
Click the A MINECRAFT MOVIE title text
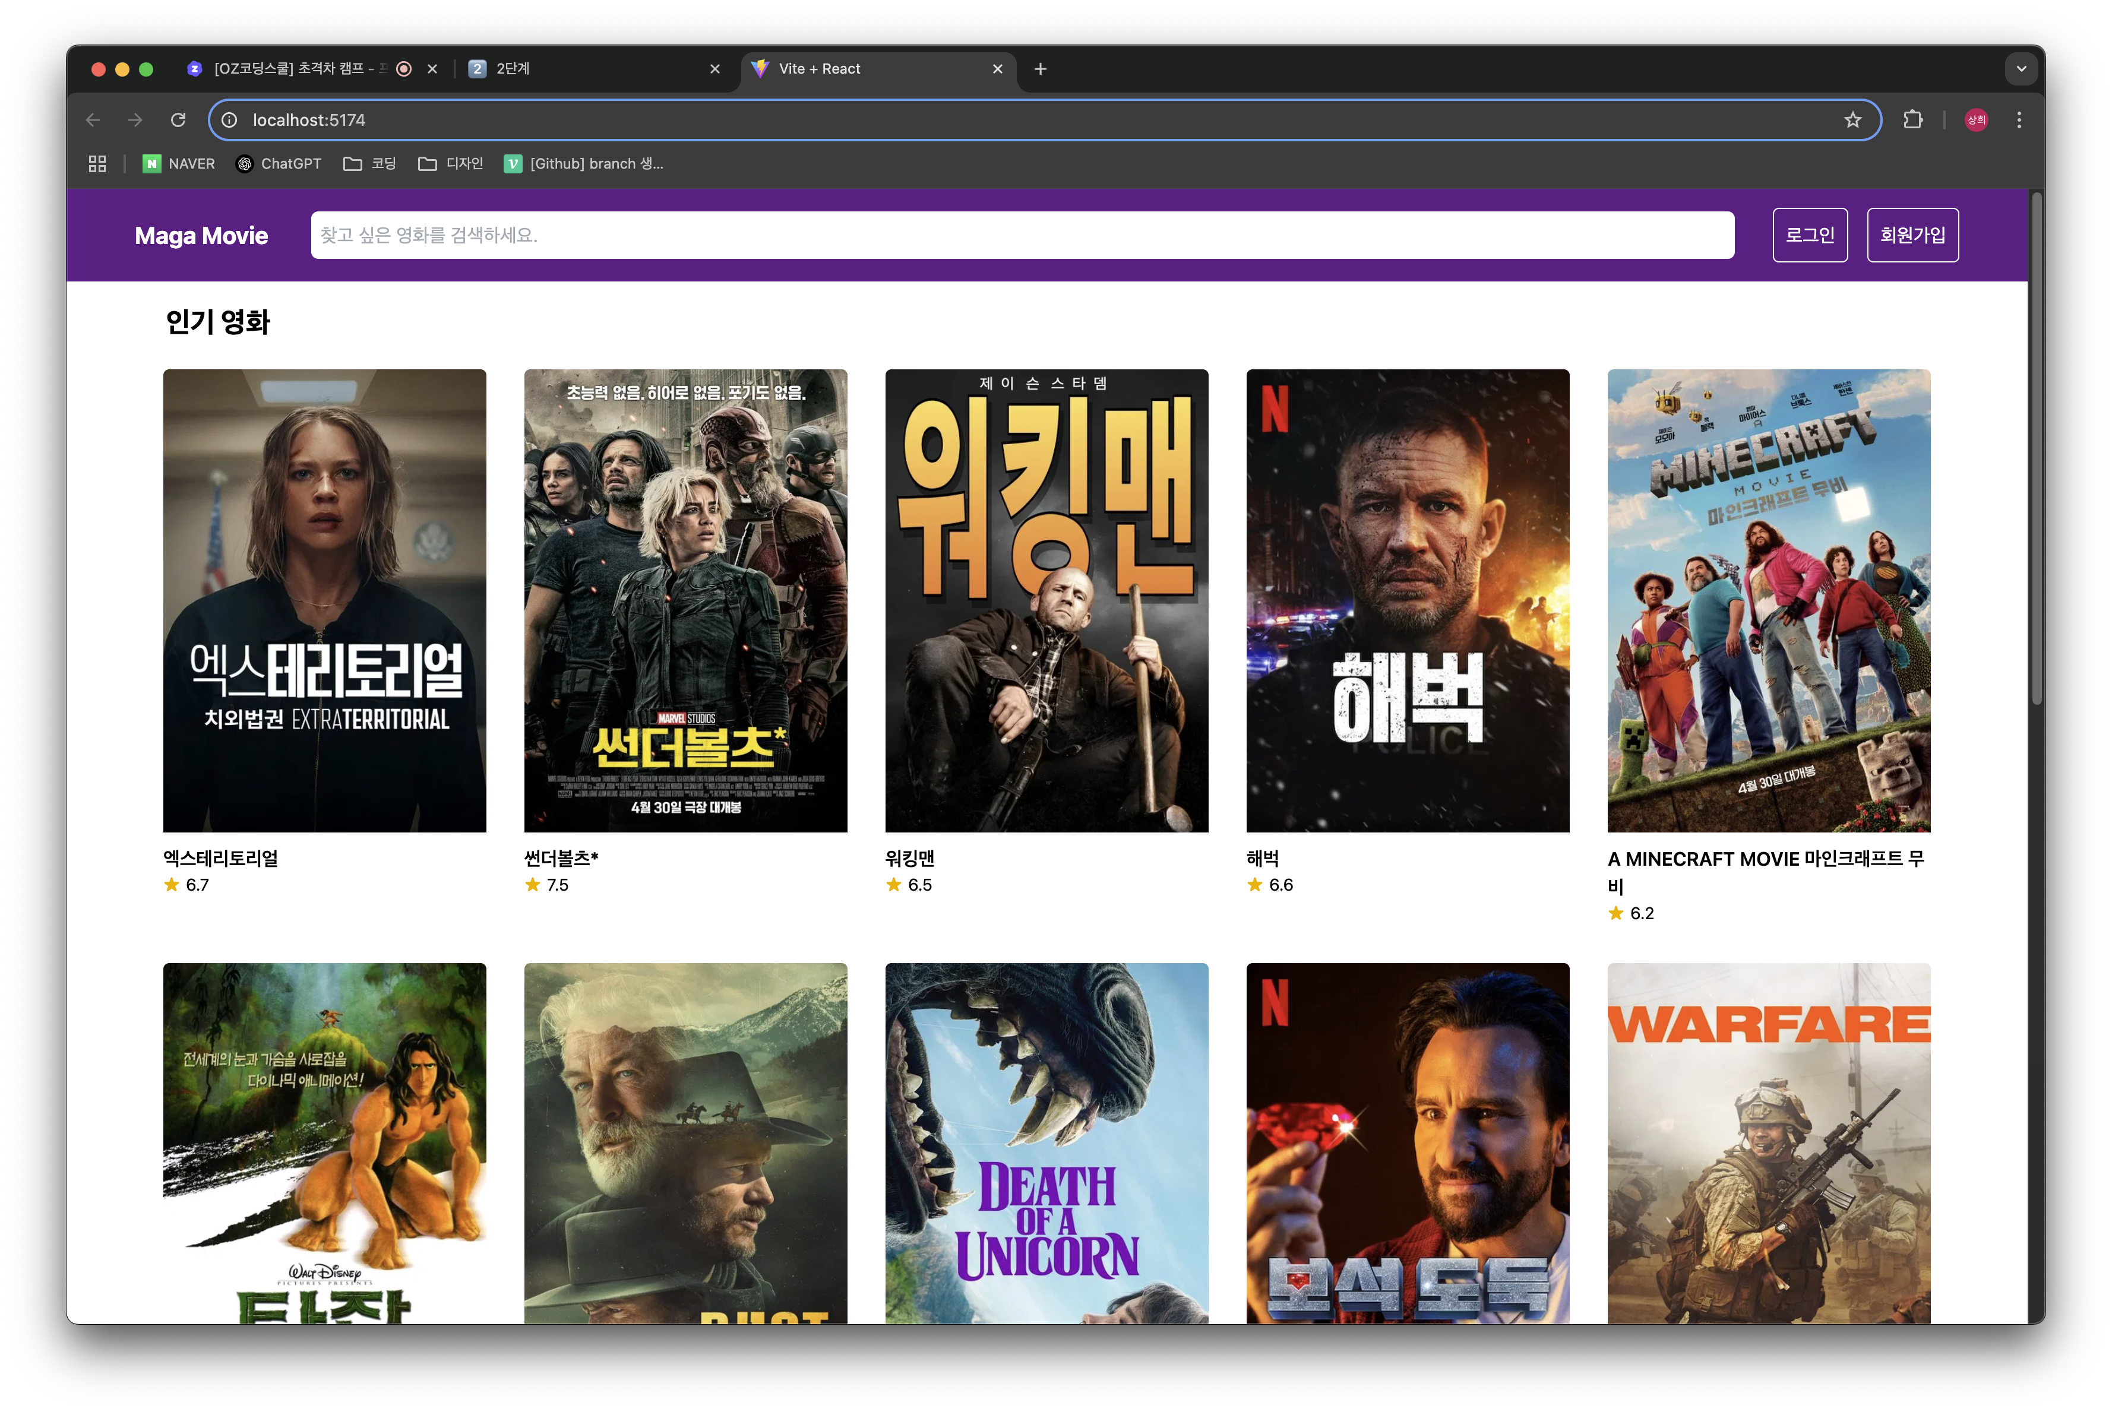(x=1765, y=872)
